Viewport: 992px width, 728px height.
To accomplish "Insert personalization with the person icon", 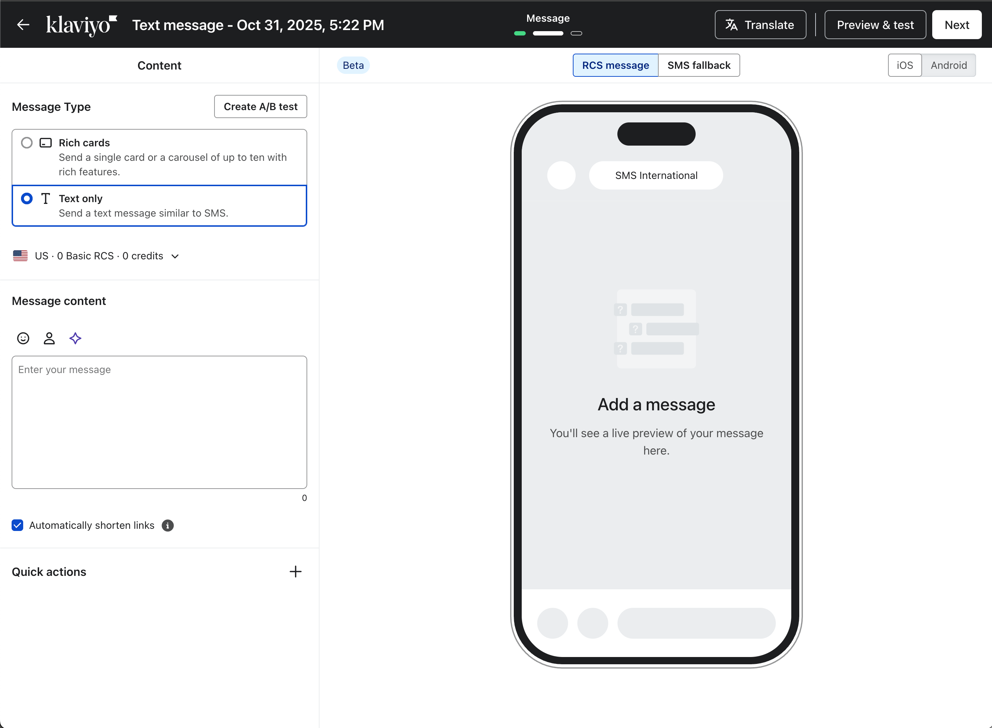I will tap(49, 338).
